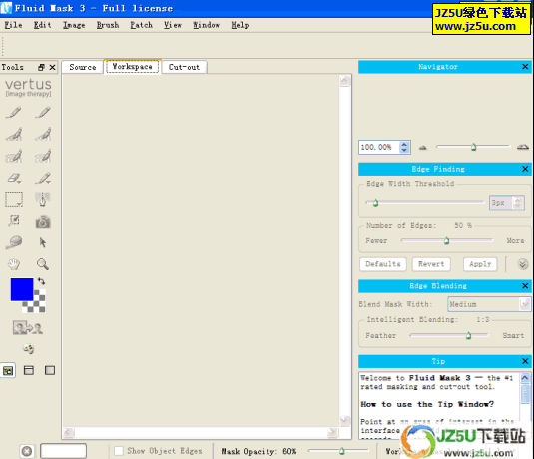Choose the first view layout icon at Tools bottom

[8, 370]
